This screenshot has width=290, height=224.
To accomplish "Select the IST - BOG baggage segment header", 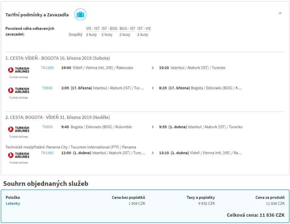I will coord(109,28).
